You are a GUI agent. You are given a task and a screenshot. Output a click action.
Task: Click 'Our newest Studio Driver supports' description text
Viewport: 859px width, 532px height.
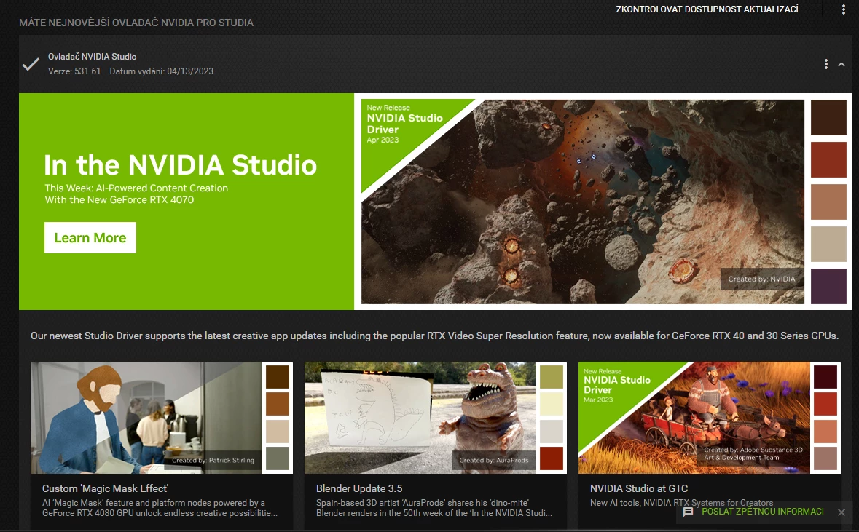[x=434, y=336]
